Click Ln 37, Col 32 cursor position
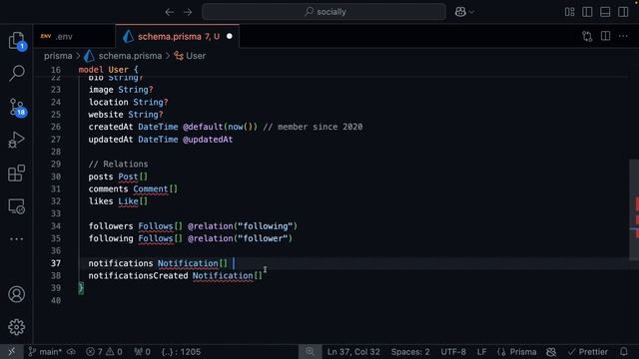The height and width of the screenshot is (359, 639). click(353, 352)
